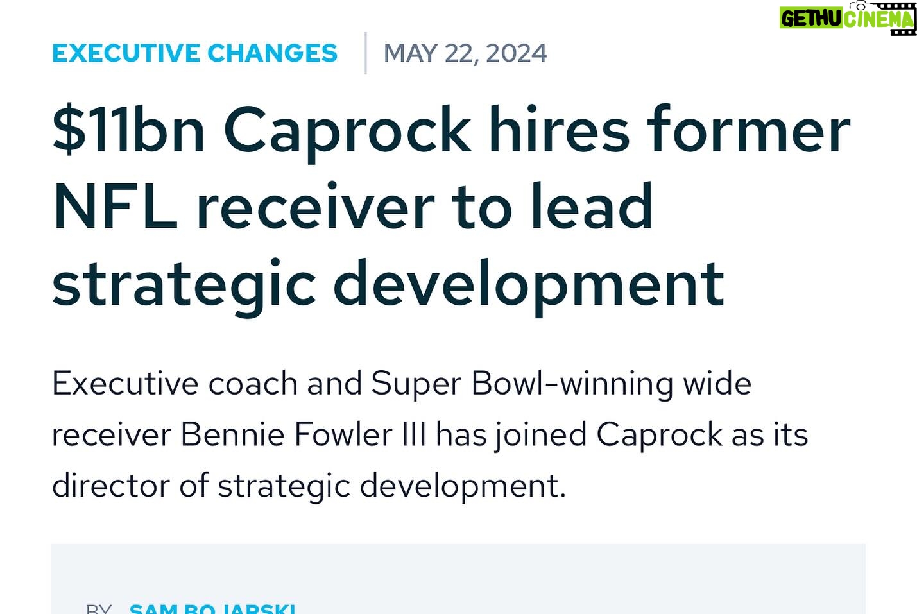Click the vertical divider beside the date
Image resolution: width=917 pixels, height=614 pixels.
click(x=365, y=53)
